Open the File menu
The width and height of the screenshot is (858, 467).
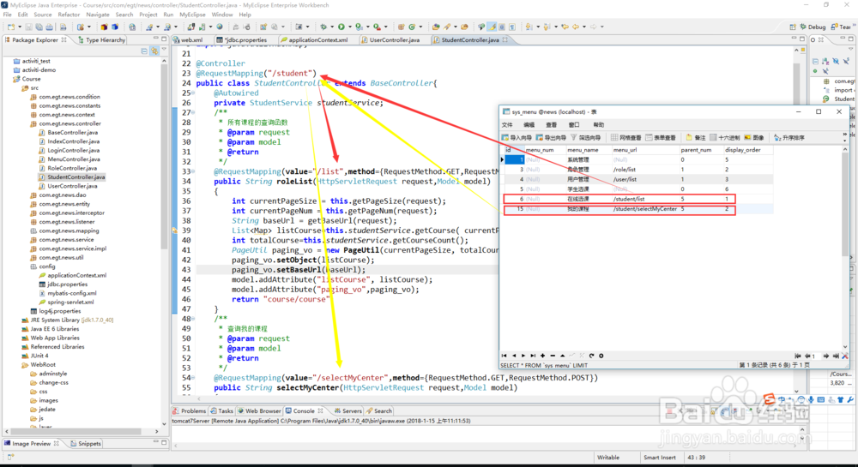(x=7, y=15)
